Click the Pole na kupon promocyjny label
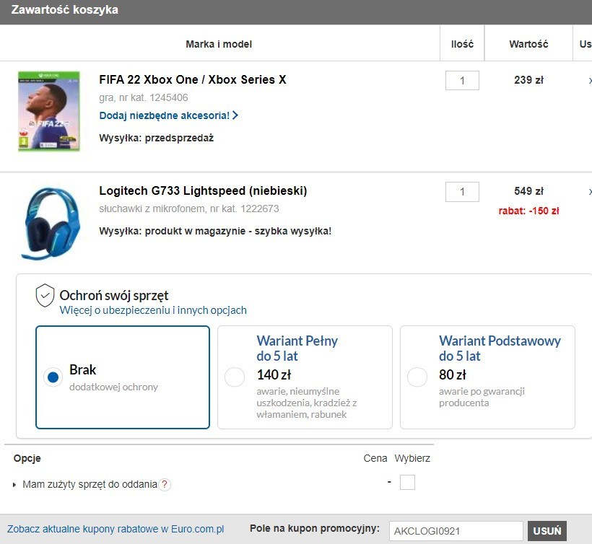 point(315,529)
